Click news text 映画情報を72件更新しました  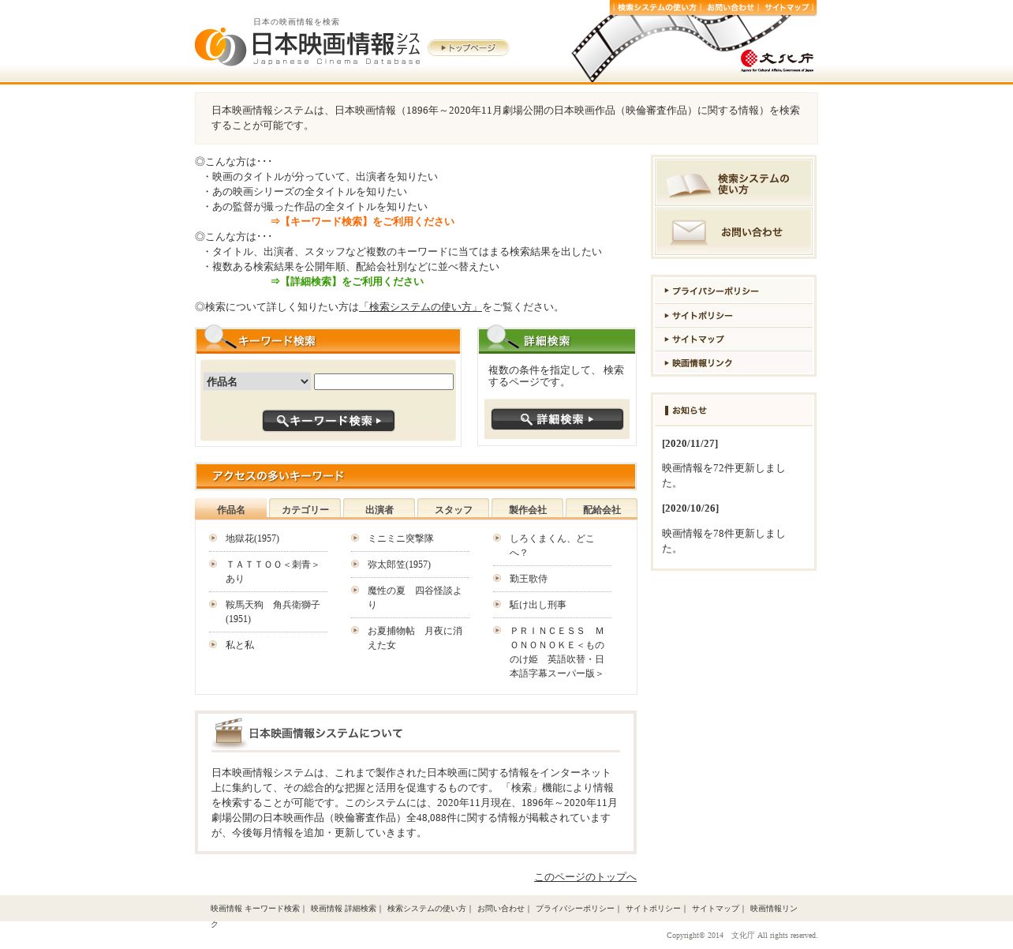(x=723, y=475)
